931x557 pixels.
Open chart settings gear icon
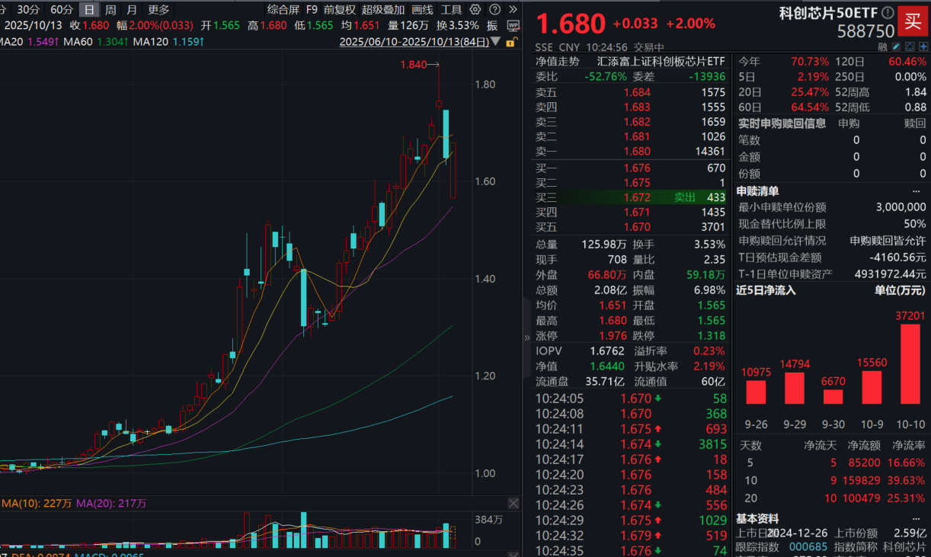point(475,10)
